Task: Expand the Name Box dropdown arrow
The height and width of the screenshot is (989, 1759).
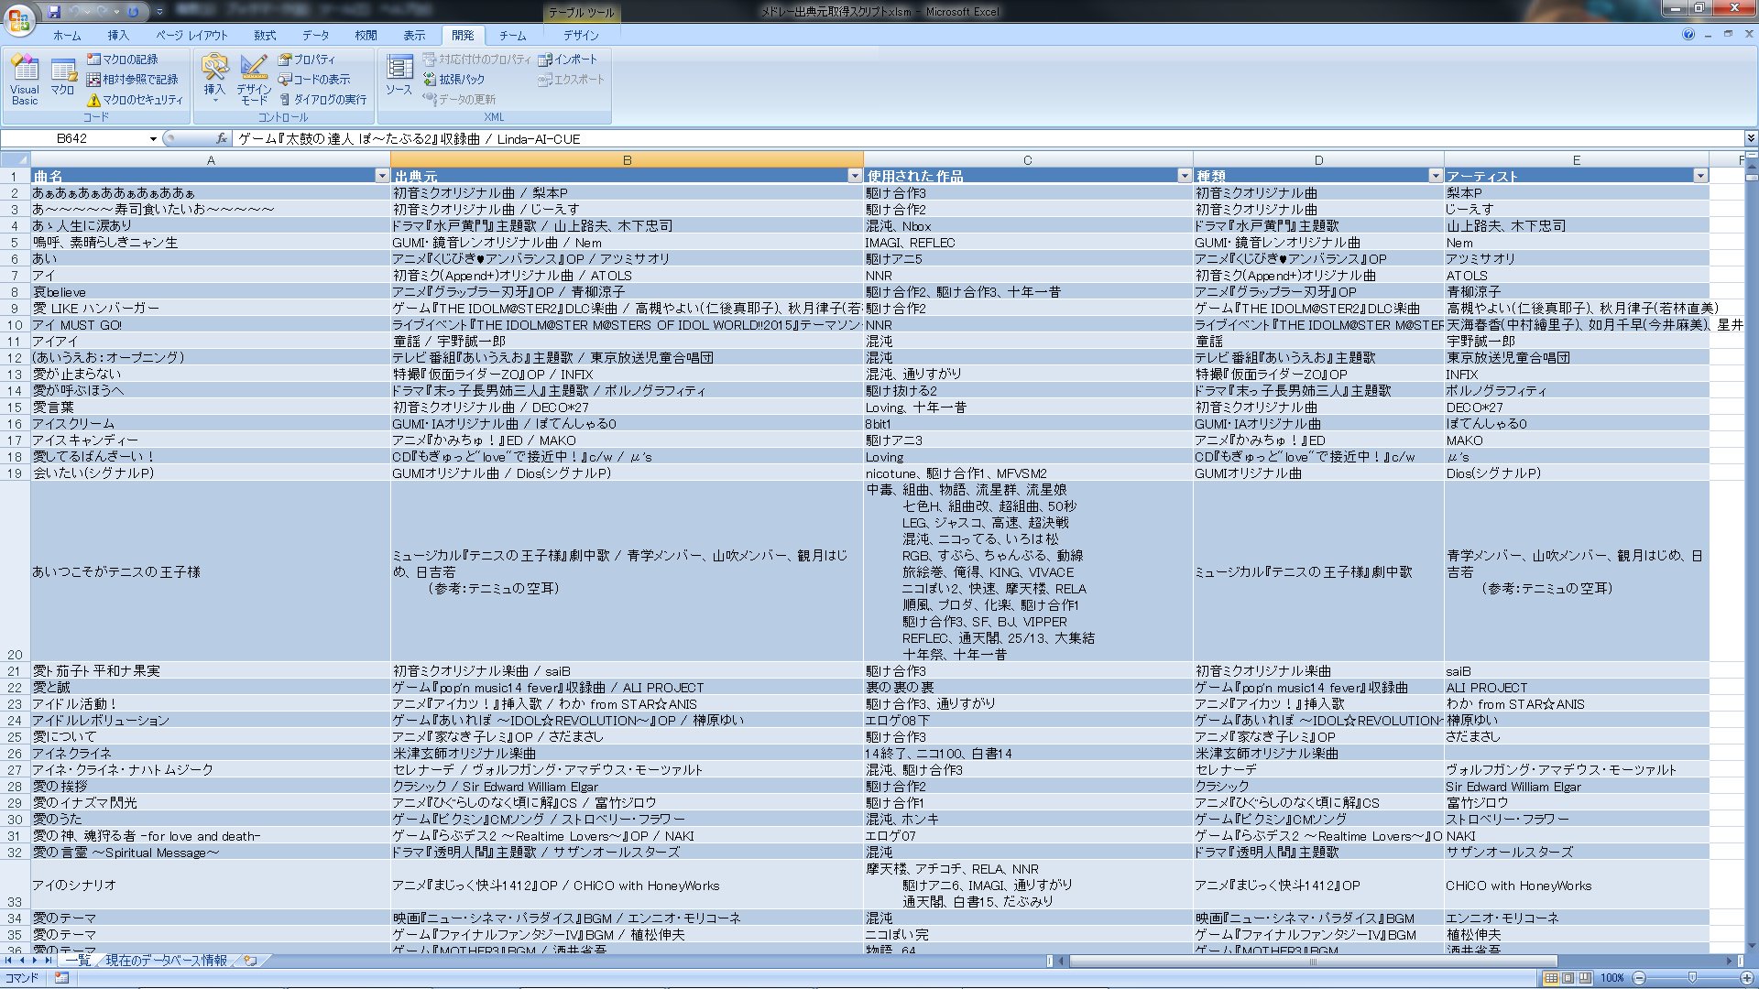Action: [153, 139]
